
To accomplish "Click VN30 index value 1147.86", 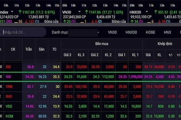I will [95, 12].
